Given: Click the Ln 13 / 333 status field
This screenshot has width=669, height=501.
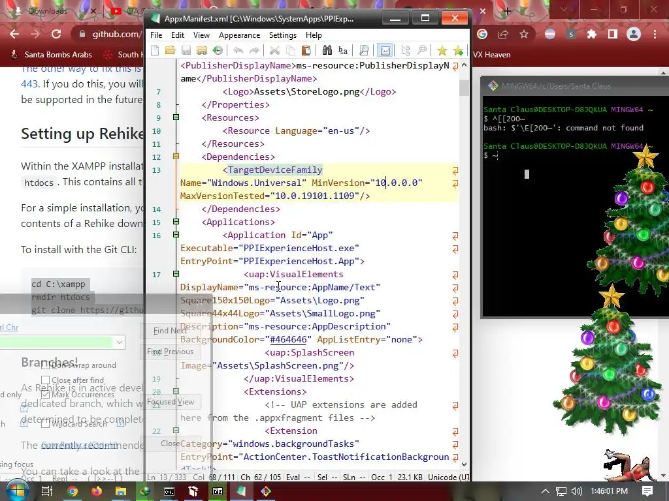Looking at the screenshot, I should (167, 478).
